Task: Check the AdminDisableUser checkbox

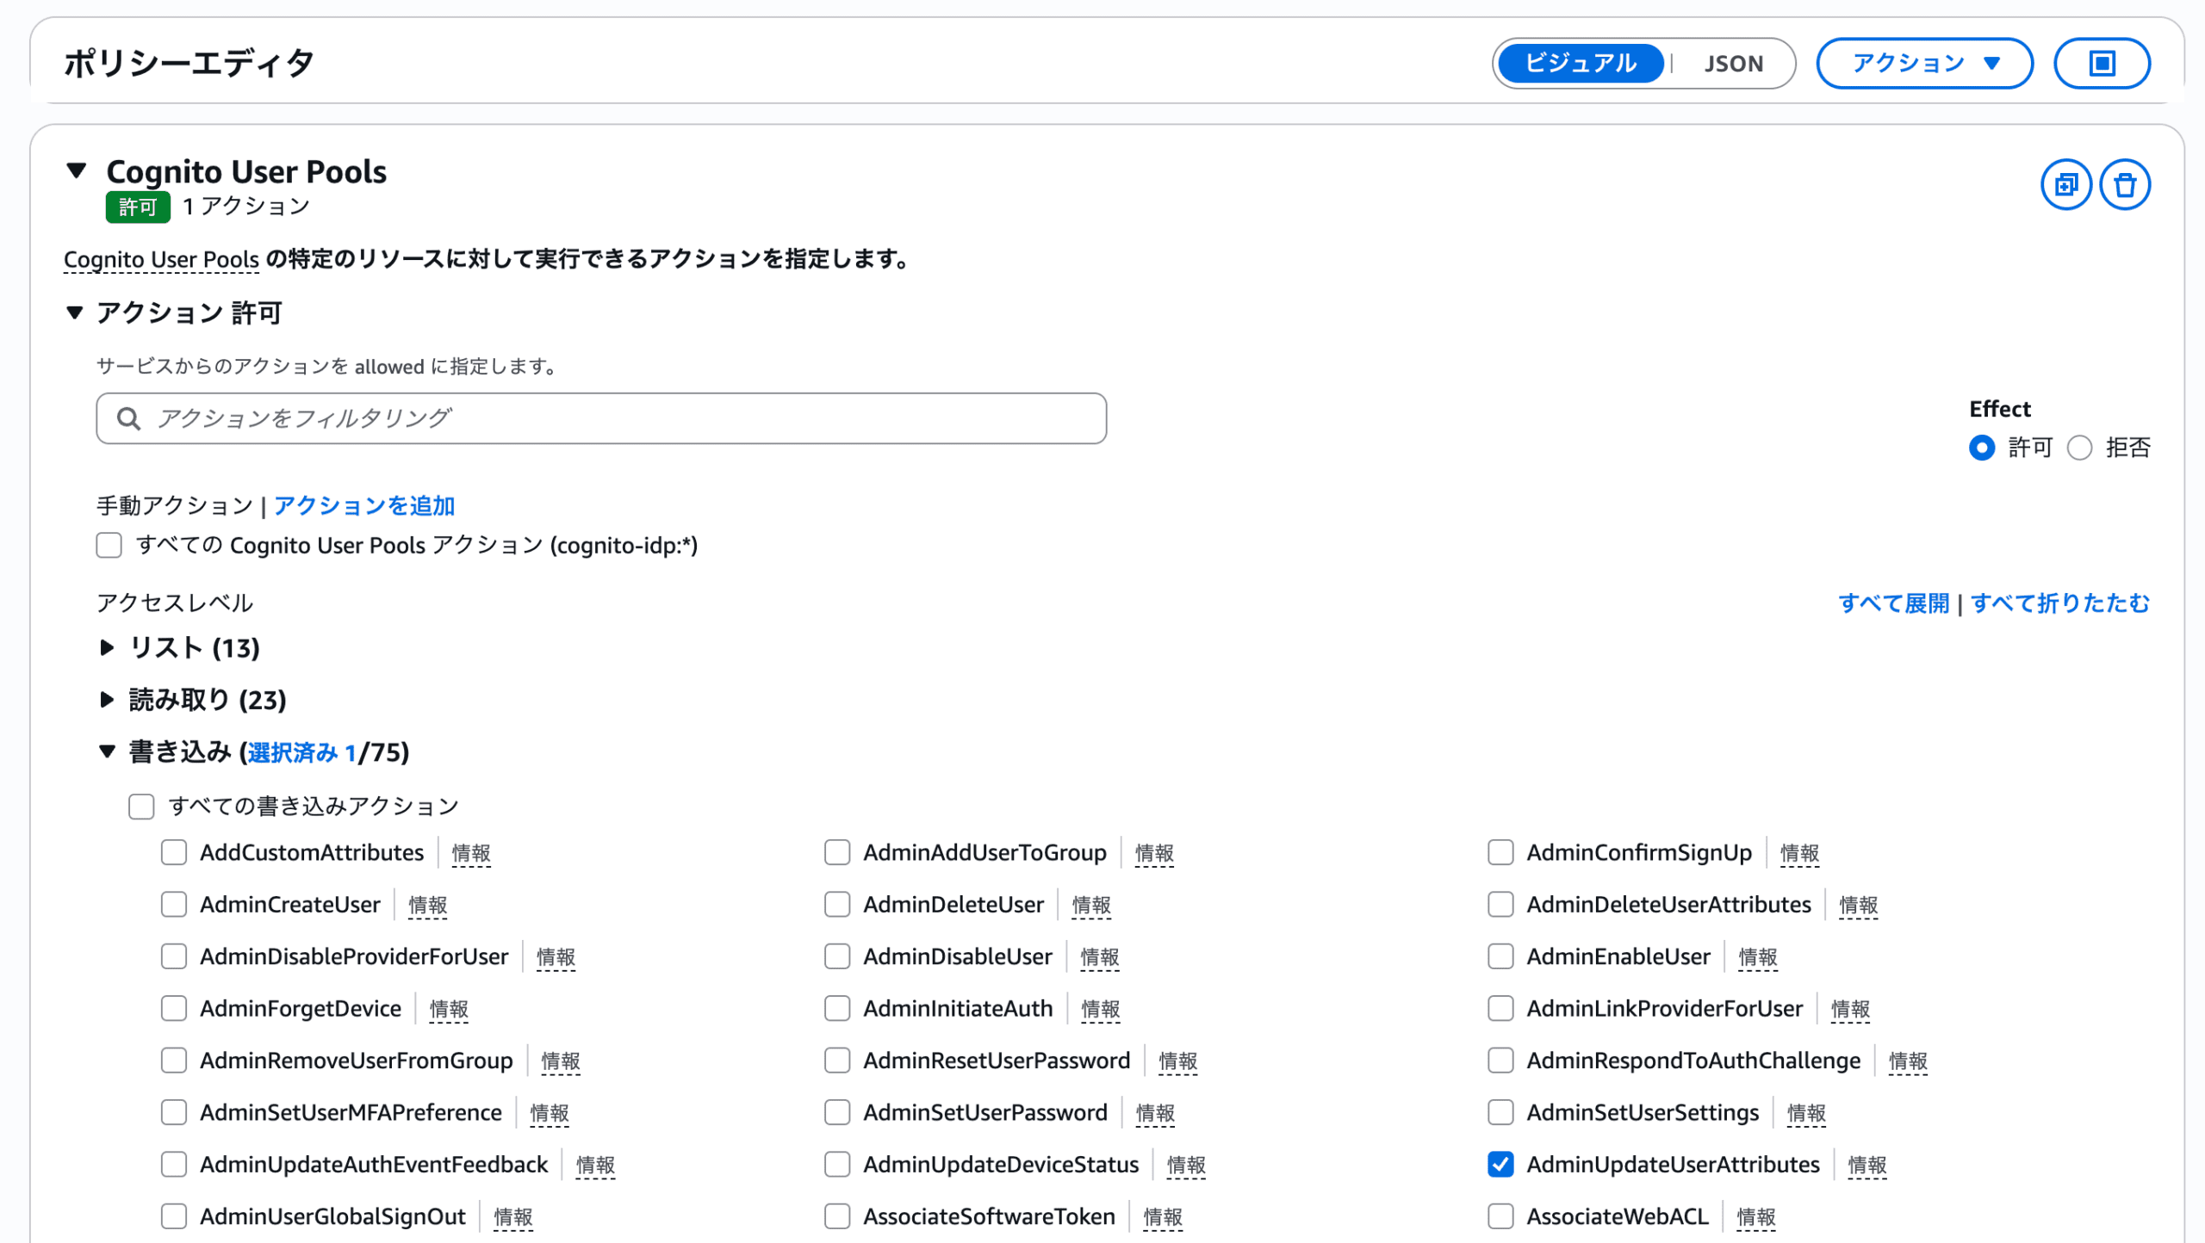Action: click(837, 956)
